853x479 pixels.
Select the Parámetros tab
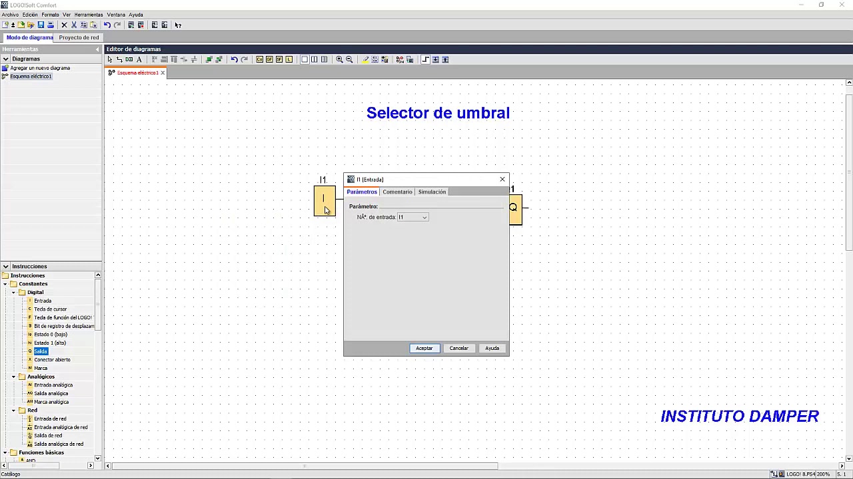(x=362, y=192)
